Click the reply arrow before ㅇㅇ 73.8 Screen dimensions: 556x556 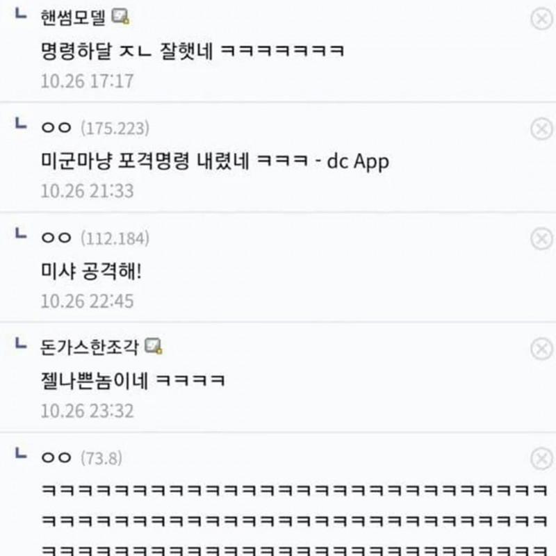pos(21,453)
